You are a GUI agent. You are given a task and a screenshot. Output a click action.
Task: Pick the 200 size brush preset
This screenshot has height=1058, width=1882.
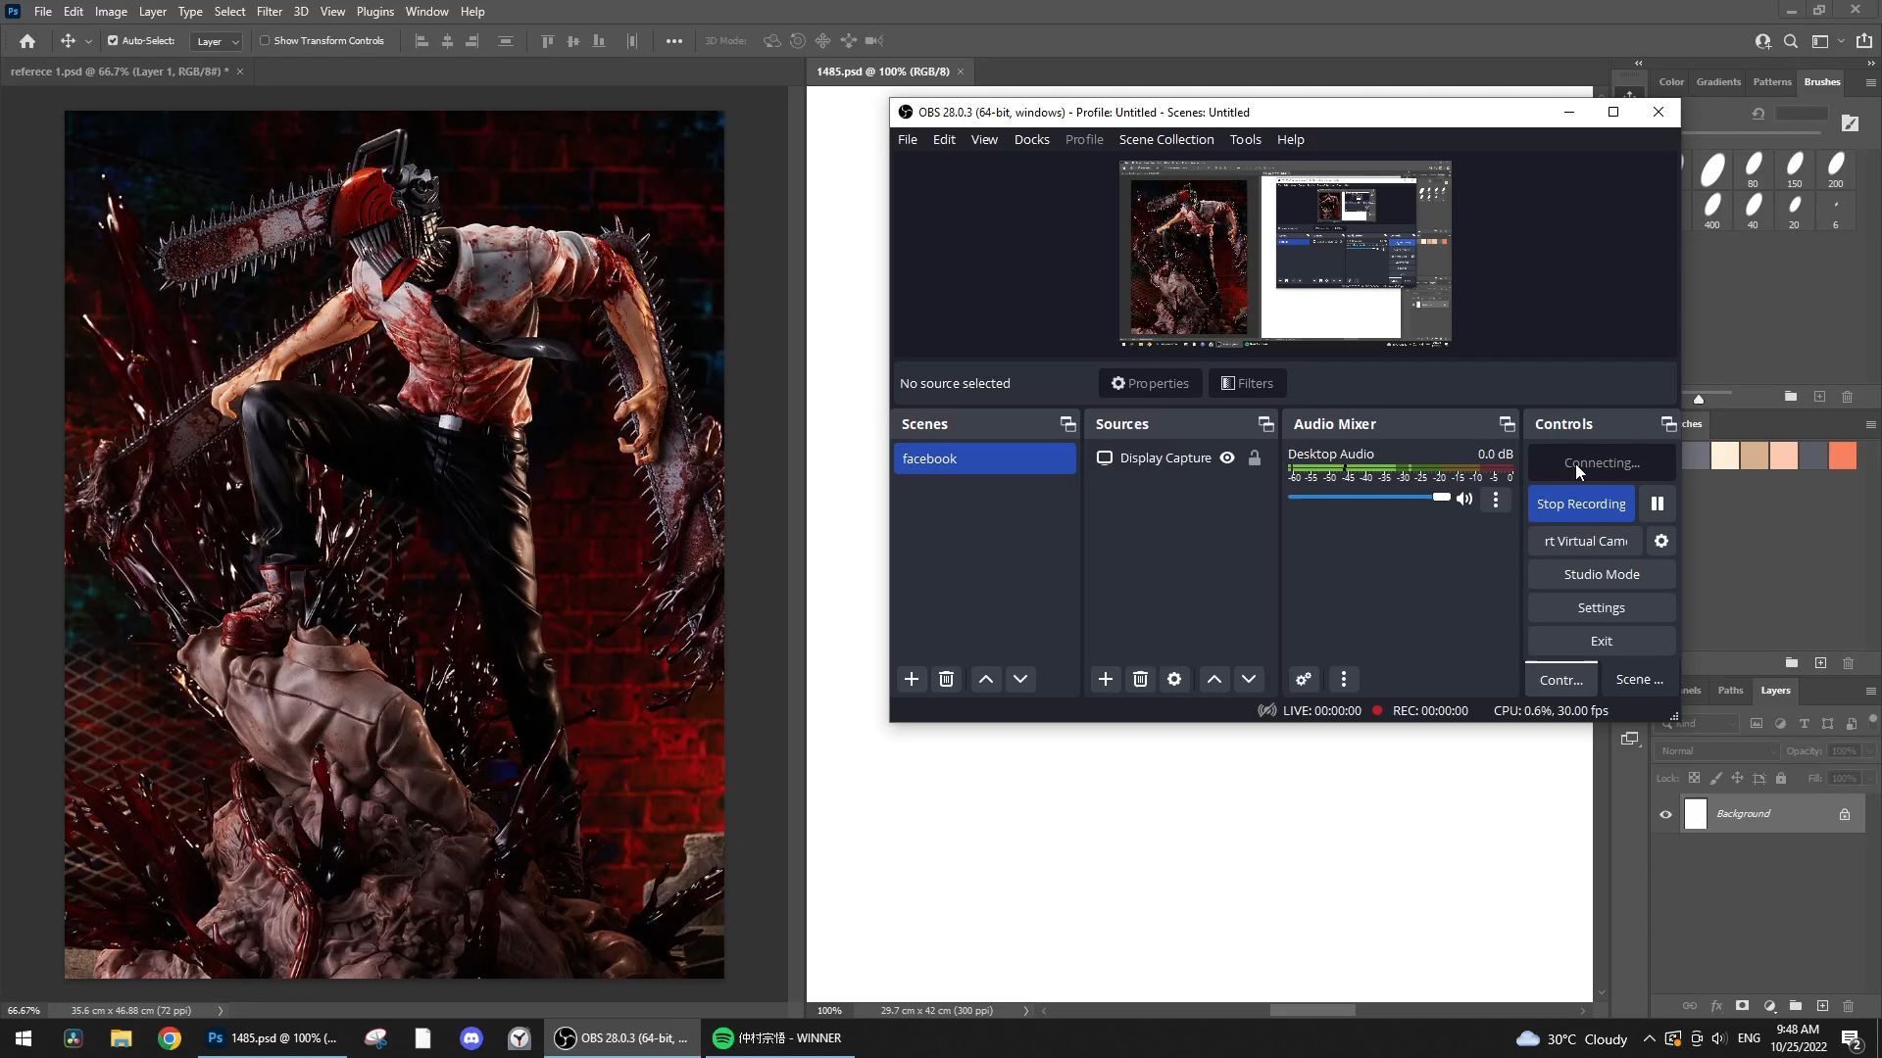pyautogui.click(x=1836, y=169)
